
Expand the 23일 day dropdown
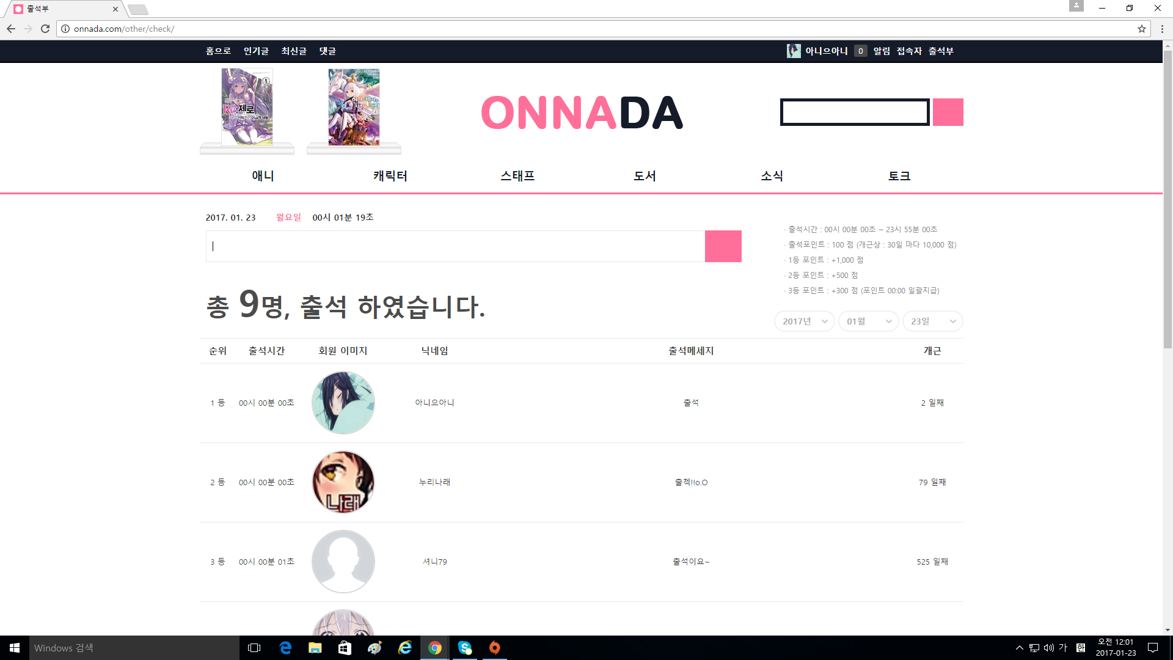tap(932, 321)
